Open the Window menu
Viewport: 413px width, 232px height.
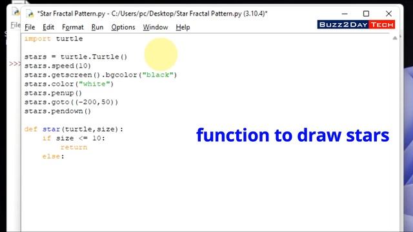pos(156,27)
